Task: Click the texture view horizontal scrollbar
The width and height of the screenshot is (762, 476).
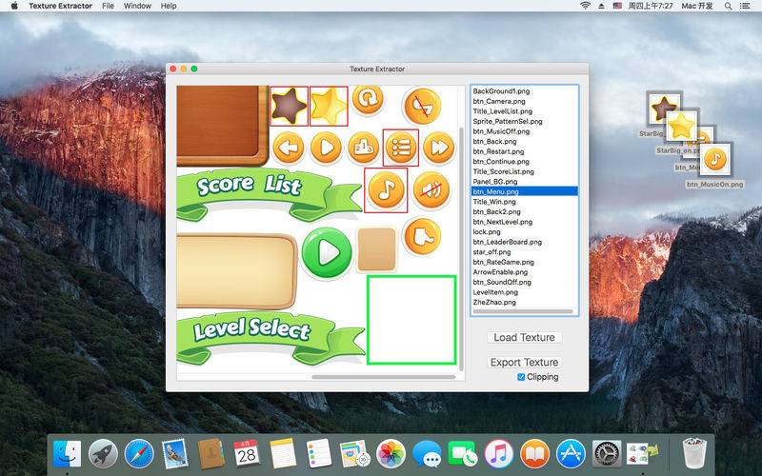Action: 384,376
